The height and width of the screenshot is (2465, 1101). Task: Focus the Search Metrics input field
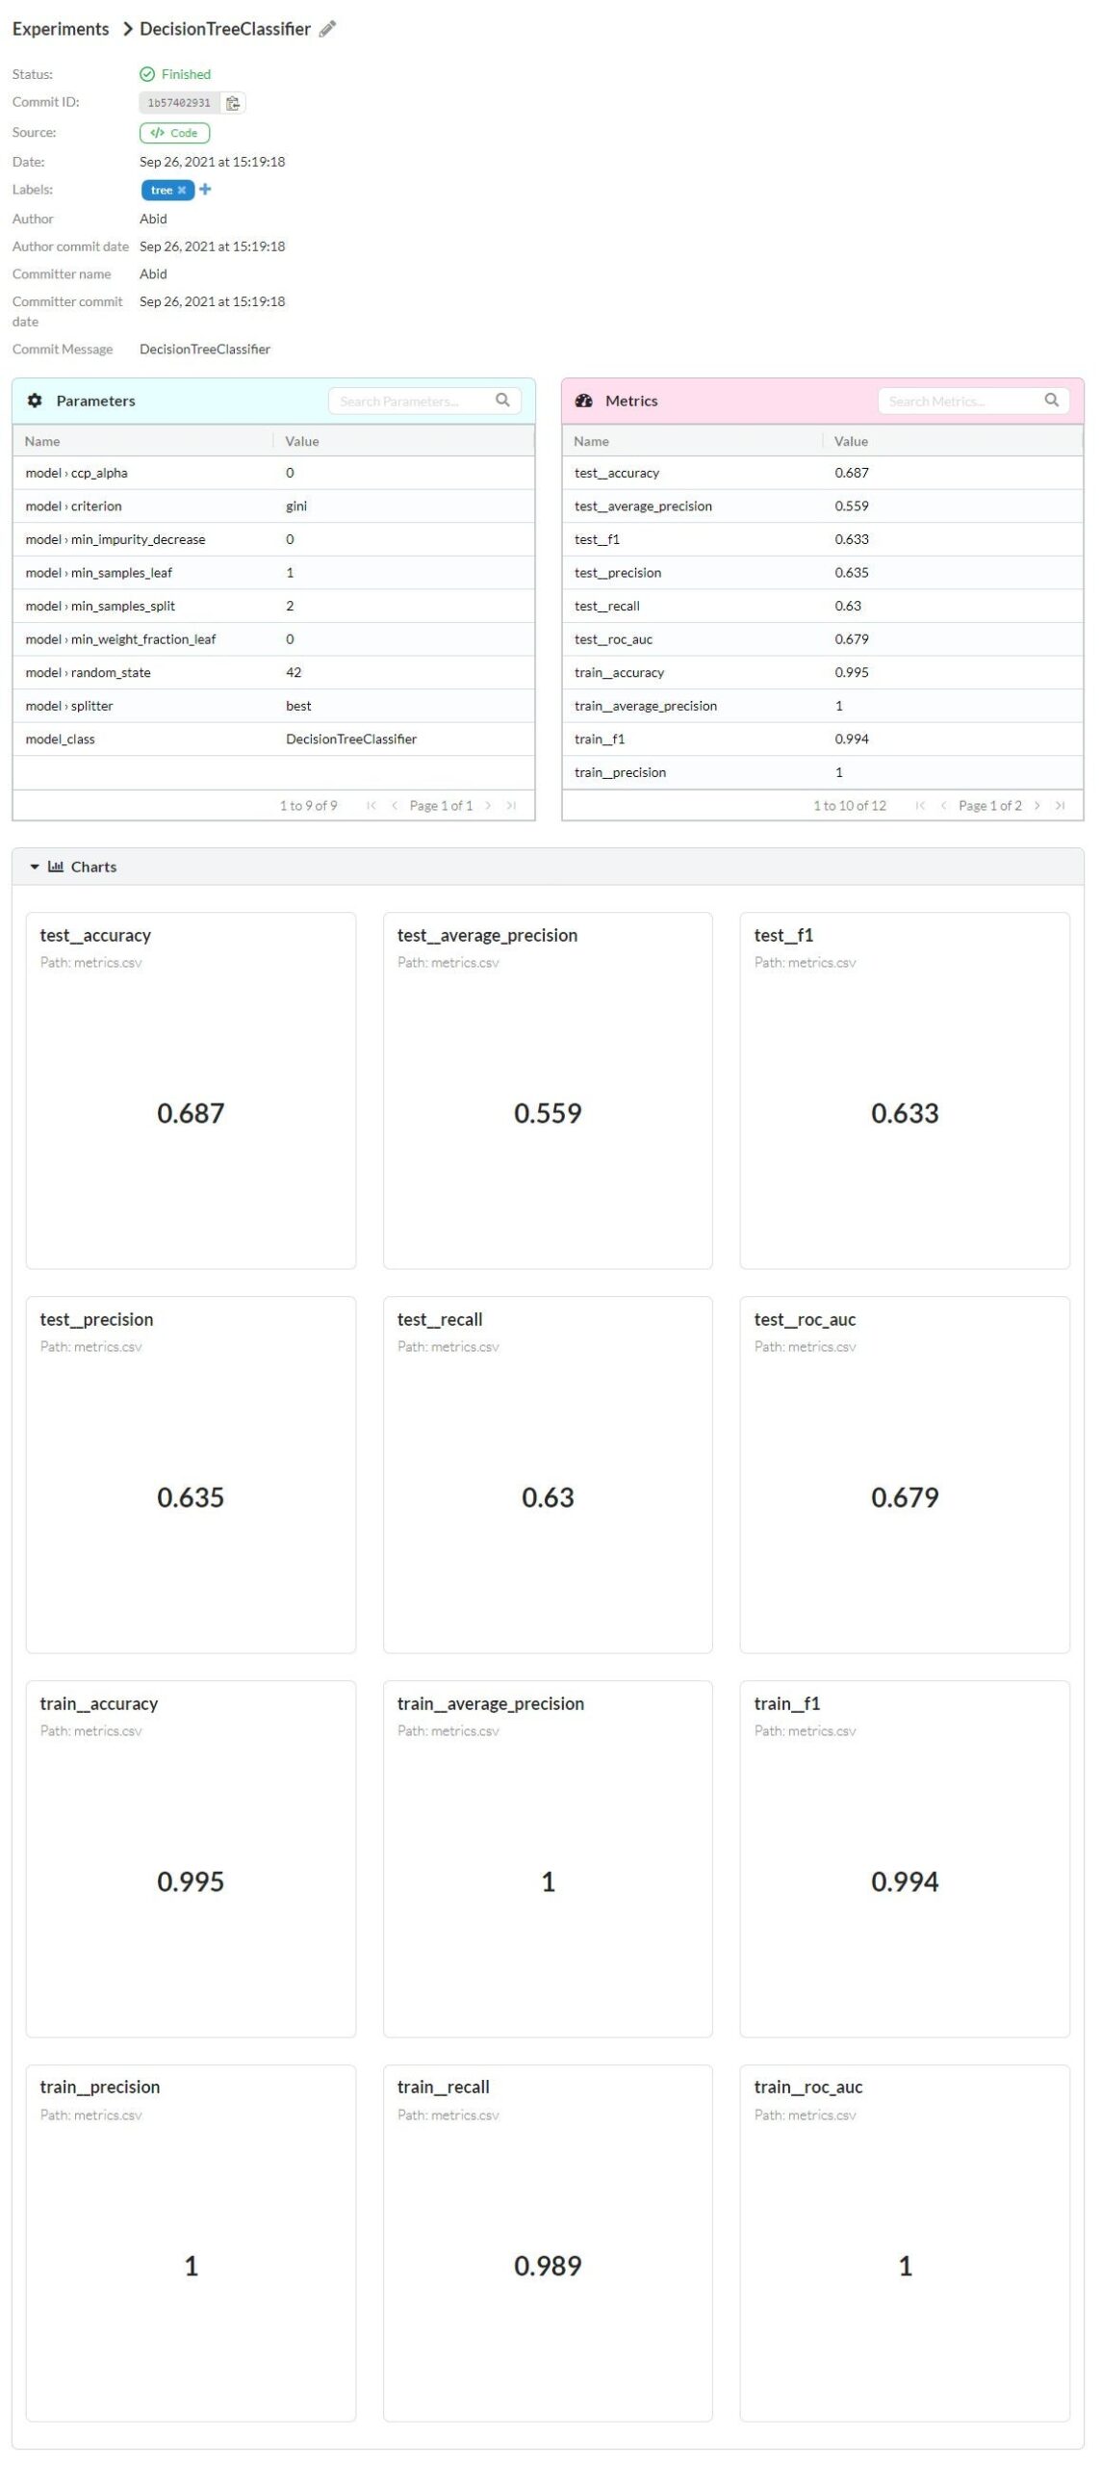[x=960, y=401]
